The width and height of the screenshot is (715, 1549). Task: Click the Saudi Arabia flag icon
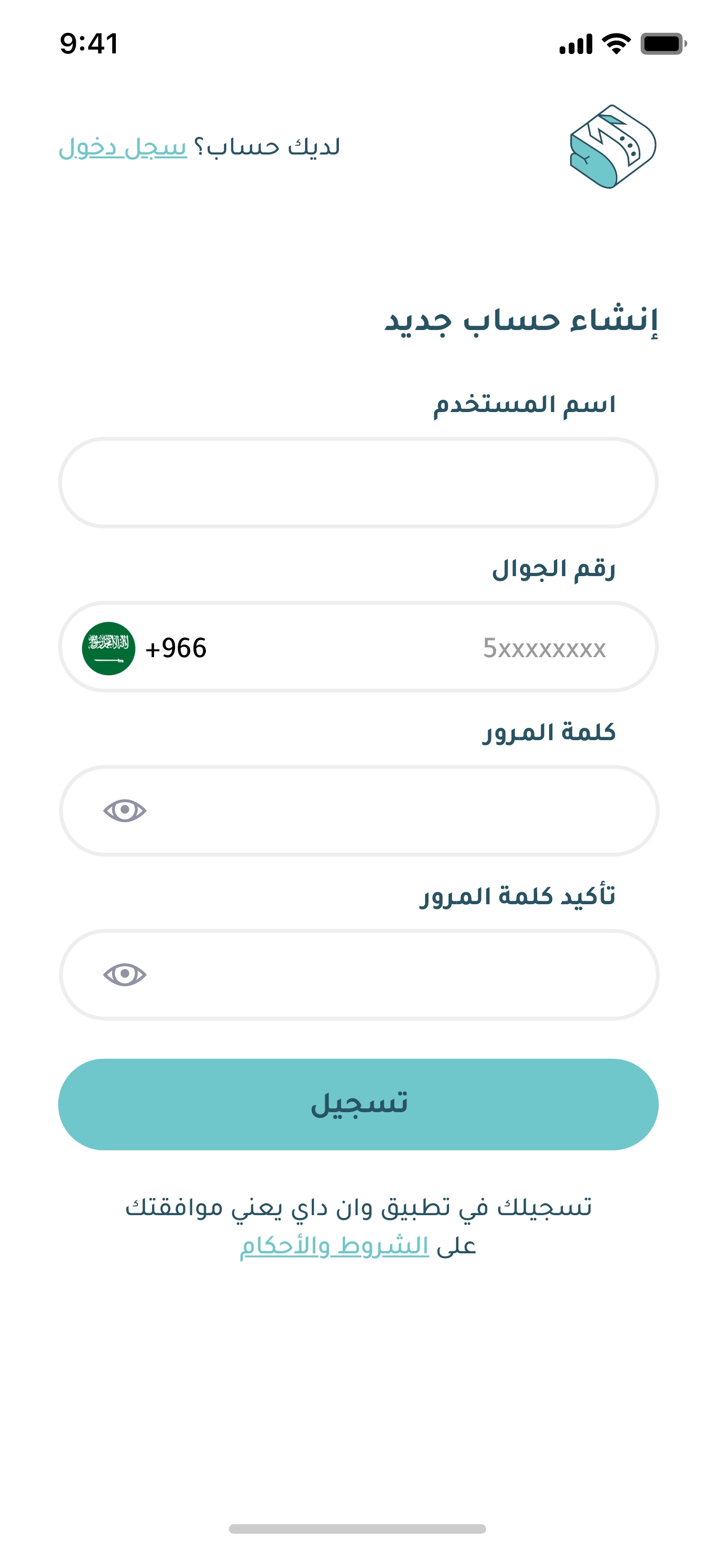[109, 648]
